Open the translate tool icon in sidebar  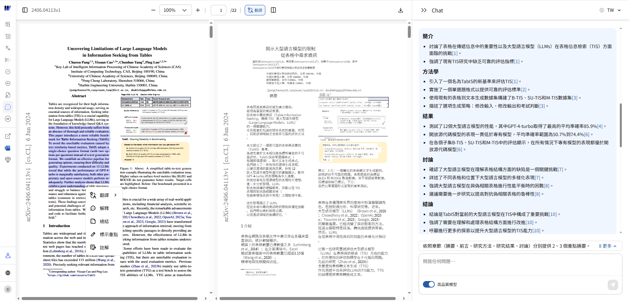pos(8,48)
